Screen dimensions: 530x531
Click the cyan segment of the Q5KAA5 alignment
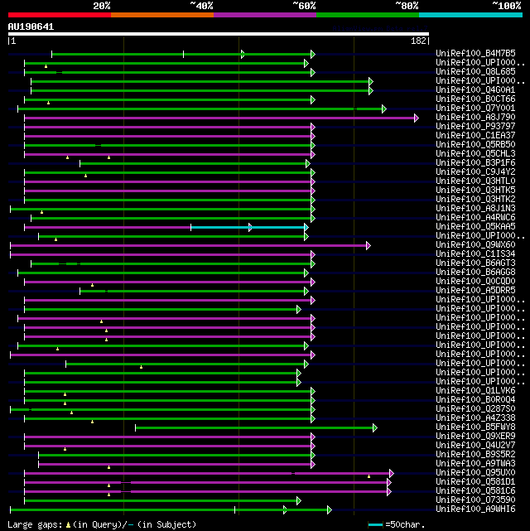pyautogui.click(x=248, y=227)
